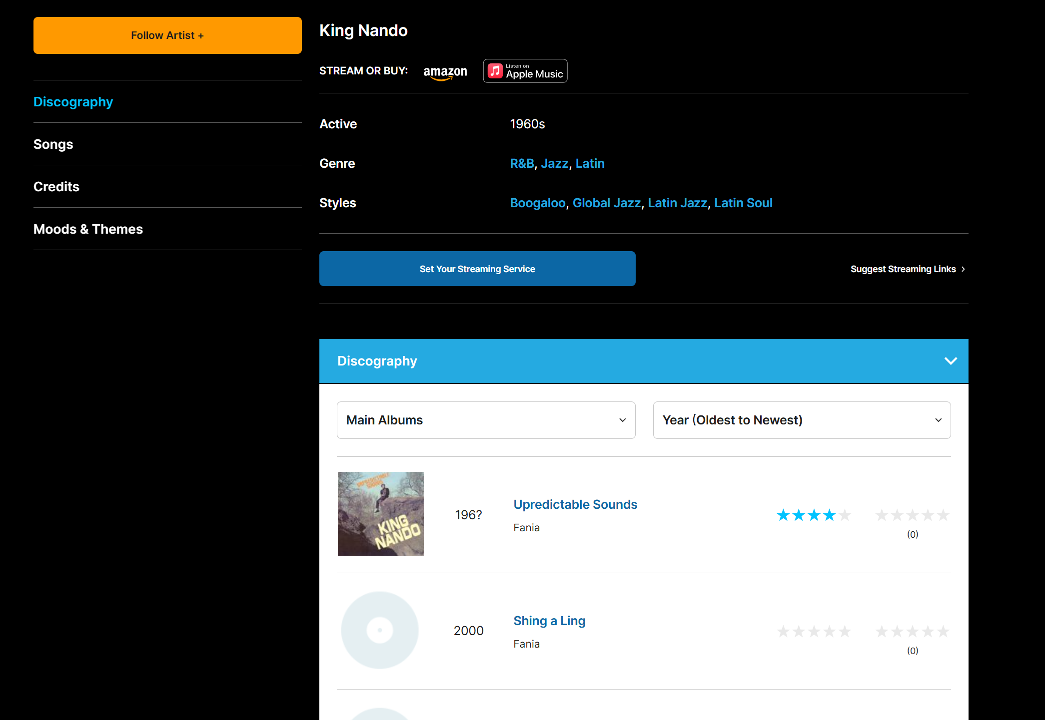Open the Credits sidebar section
1045x720 pixels.
56,187
